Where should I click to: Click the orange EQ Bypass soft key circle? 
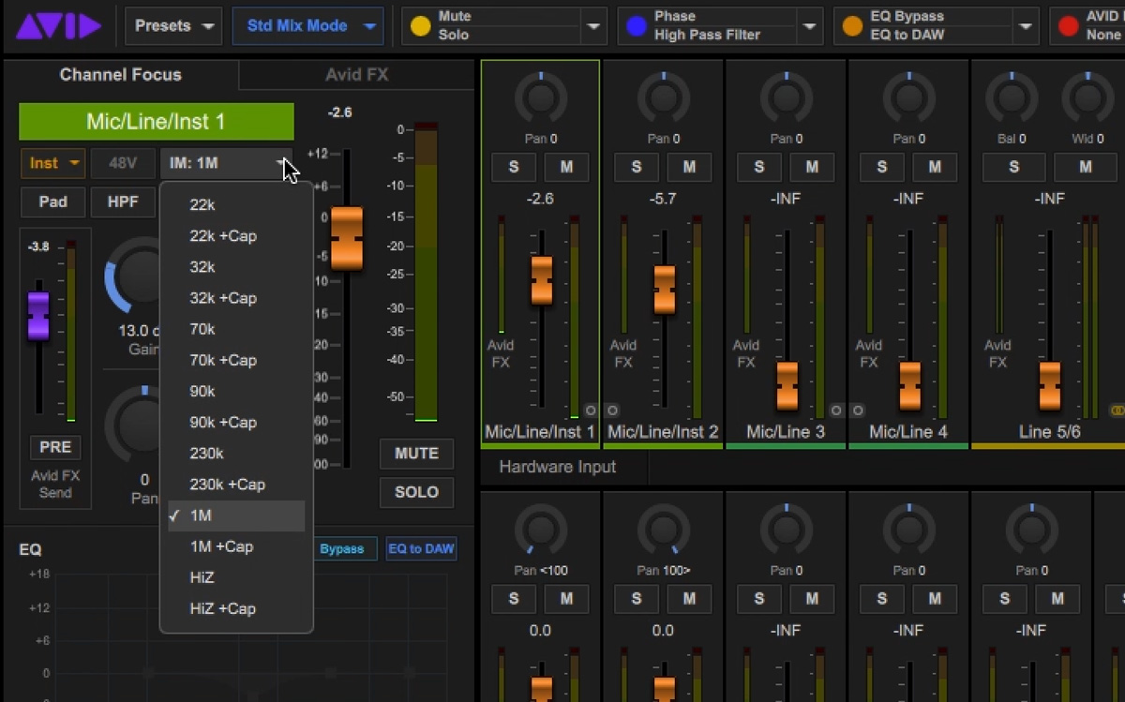(x=852, y=26)
